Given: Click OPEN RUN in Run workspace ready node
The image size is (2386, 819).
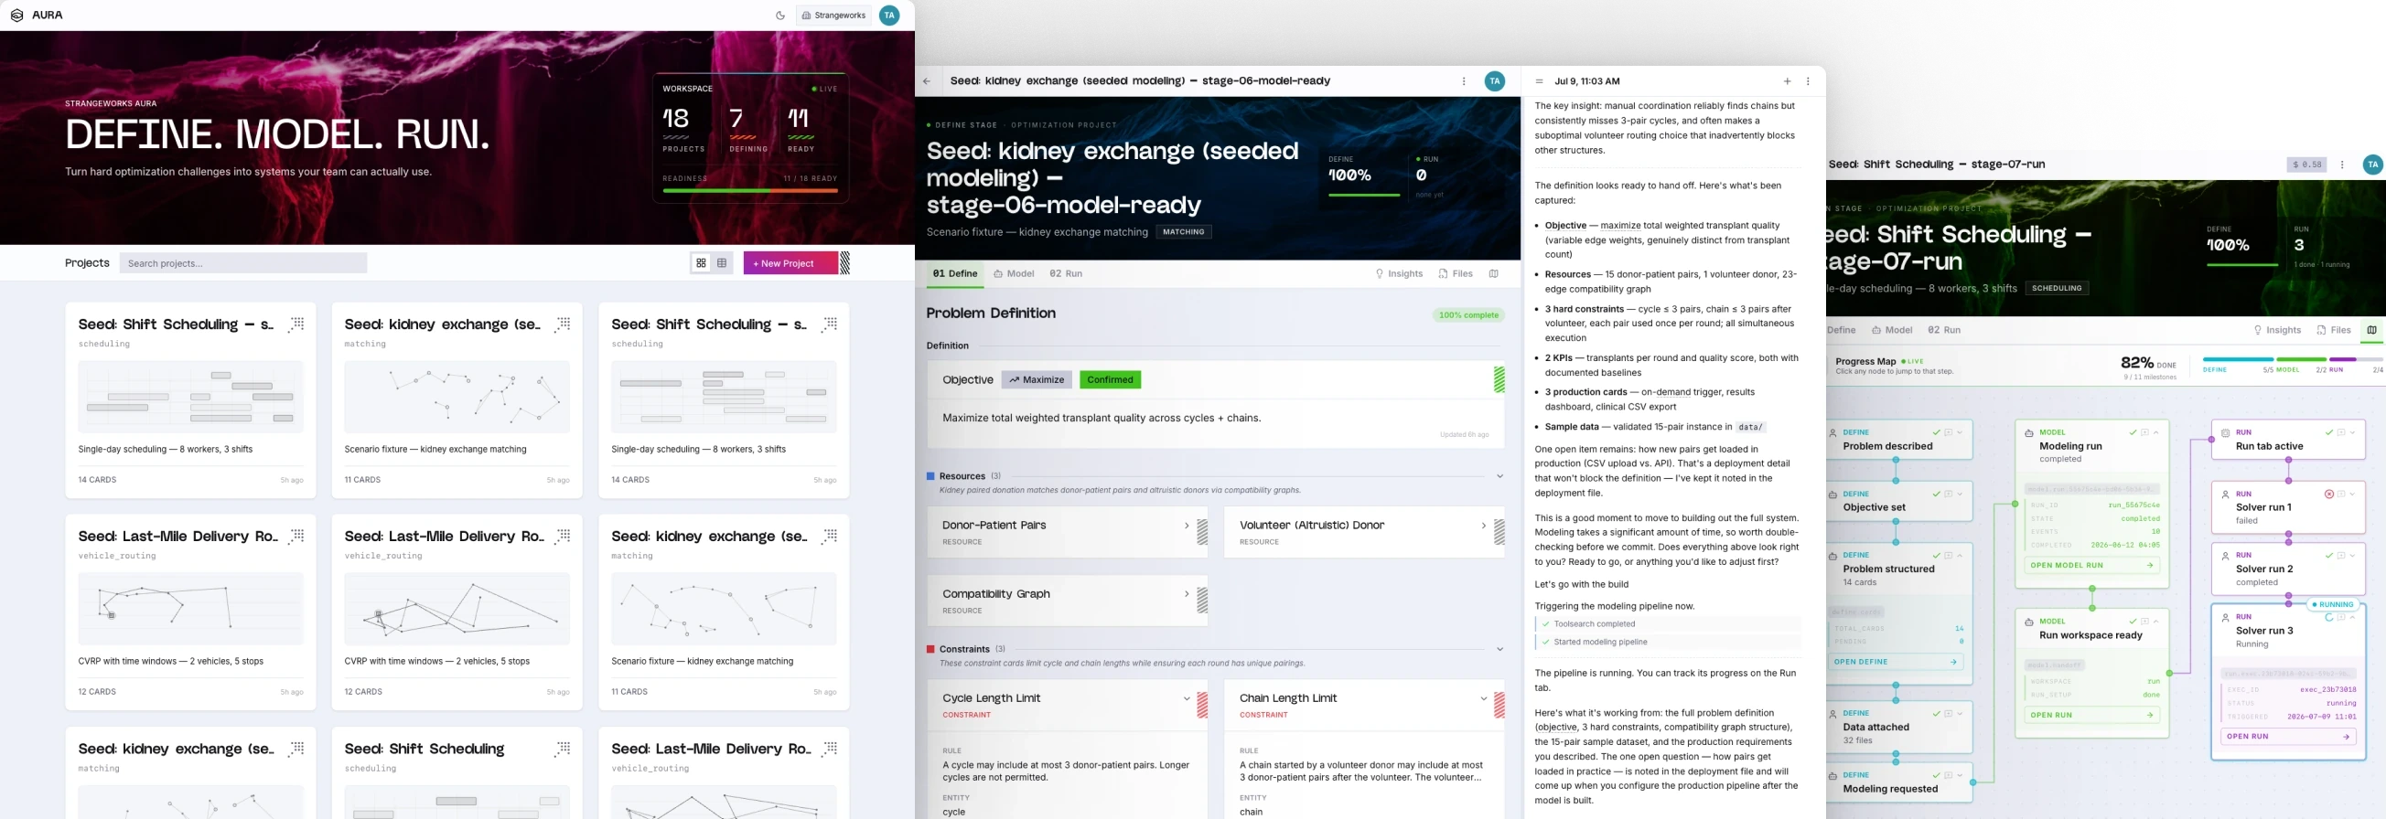Looking at the screenshot, I should tap(2091, 715).
